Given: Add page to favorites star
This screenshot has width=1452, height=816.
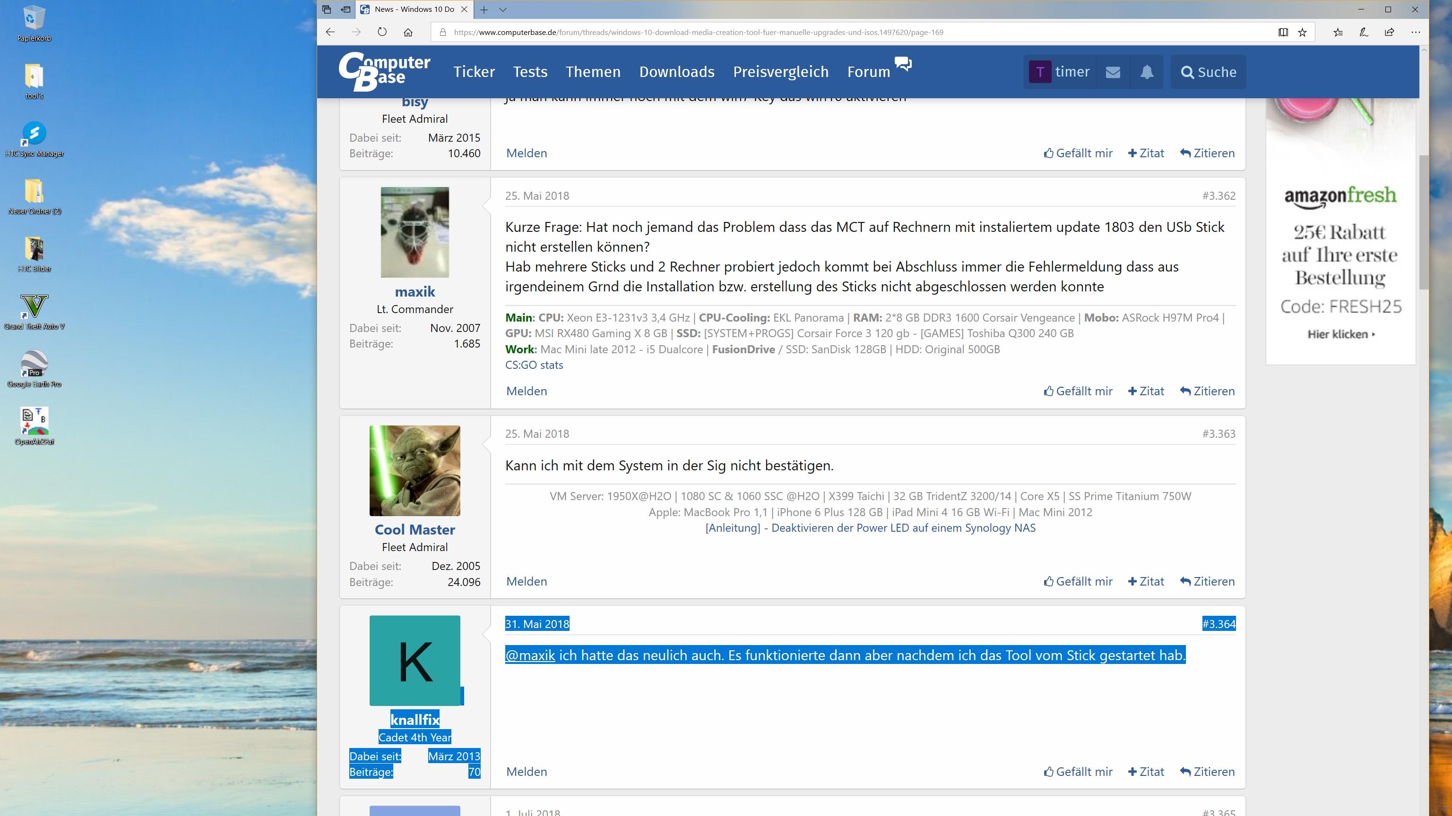Looking at the screenshot, I should (x=1302, y=32).
